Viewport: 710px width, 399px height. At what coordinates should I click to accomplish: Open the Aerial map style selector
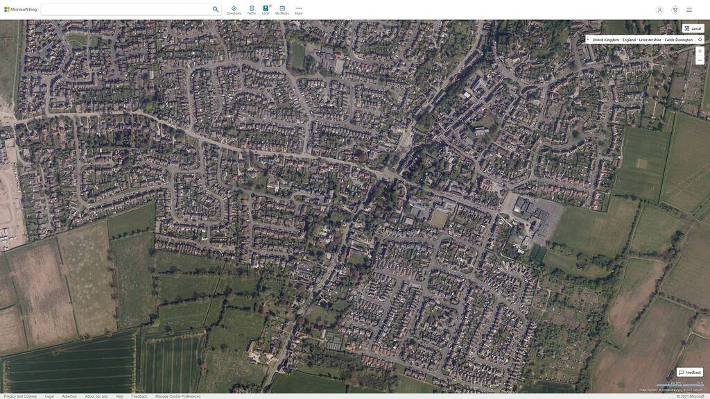(692, 28)
